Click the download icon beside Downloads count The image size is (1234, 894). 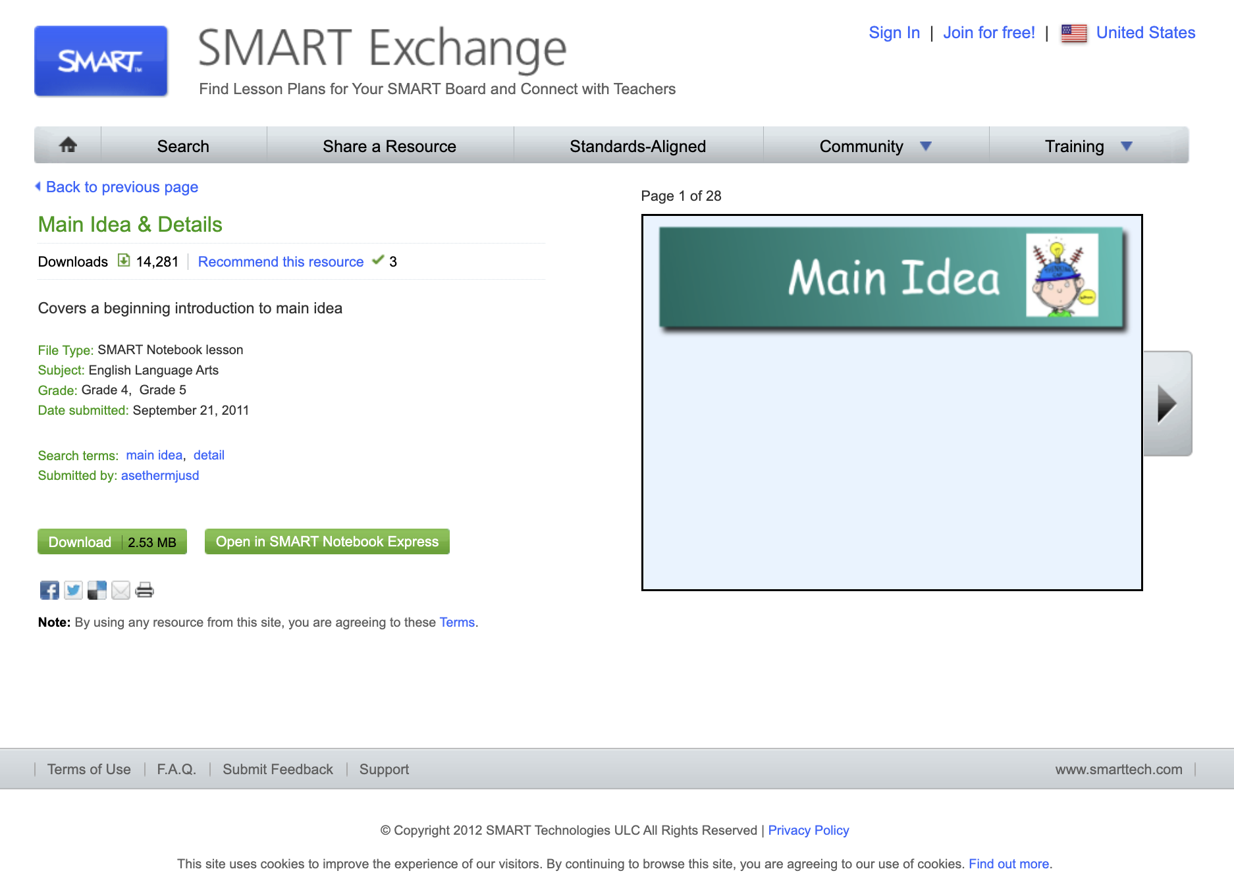pos(124,261)
